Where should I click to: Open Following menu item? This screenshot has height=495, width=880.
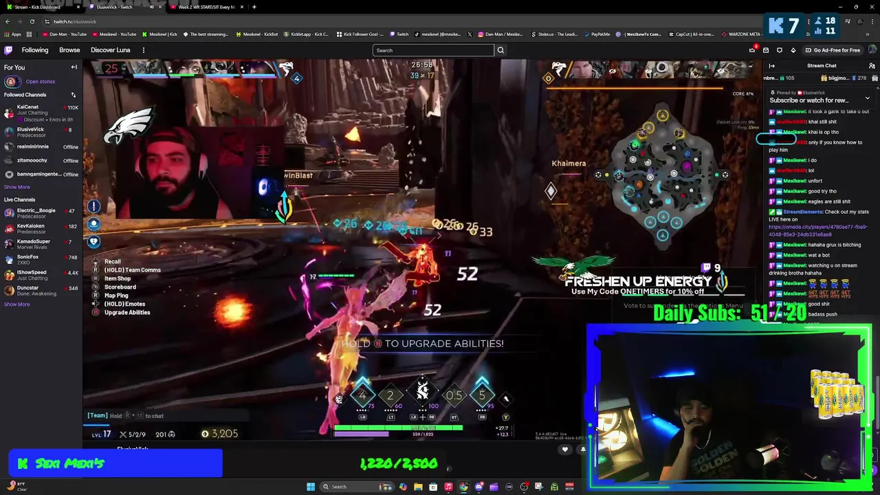tap(35, 50)
